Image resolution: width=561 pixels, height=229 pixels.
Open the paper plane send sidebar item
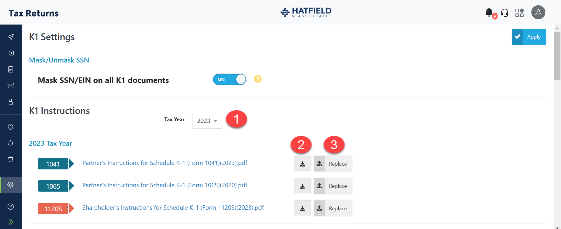(11, 37)
